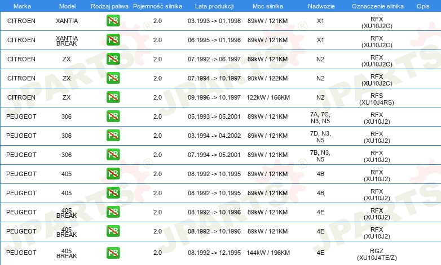Click the "XANTIA BREAK" model cell
The width and height of the screenshot is (441, 265).
point(67,41)
